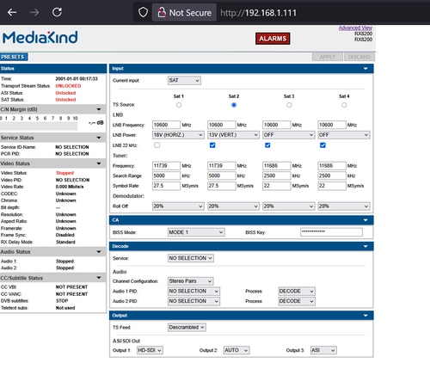Collapse the Output section arrow

tap(365, 316)
